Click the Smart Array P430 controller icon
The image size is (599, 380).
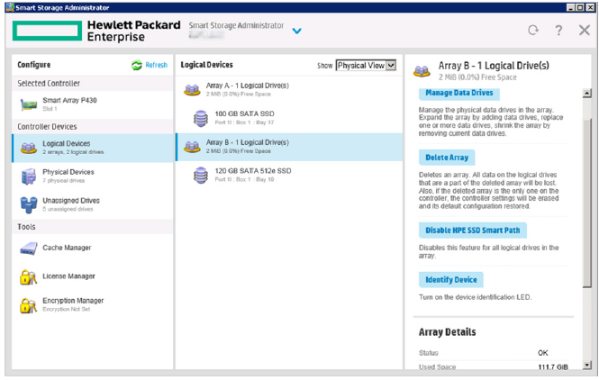point(29,104)
